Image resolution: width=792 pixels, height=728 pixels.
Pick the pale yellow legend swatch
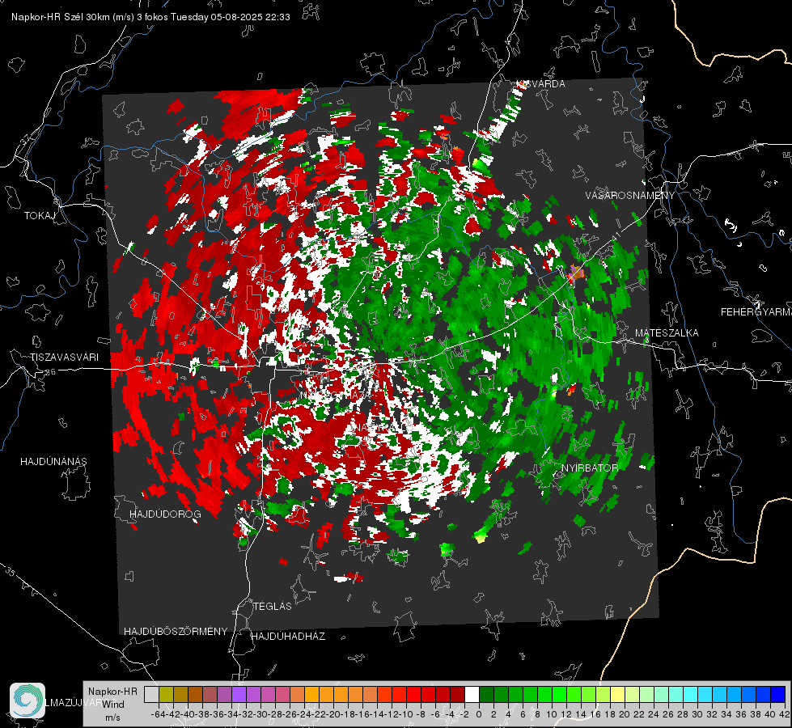tap(618, 694)
